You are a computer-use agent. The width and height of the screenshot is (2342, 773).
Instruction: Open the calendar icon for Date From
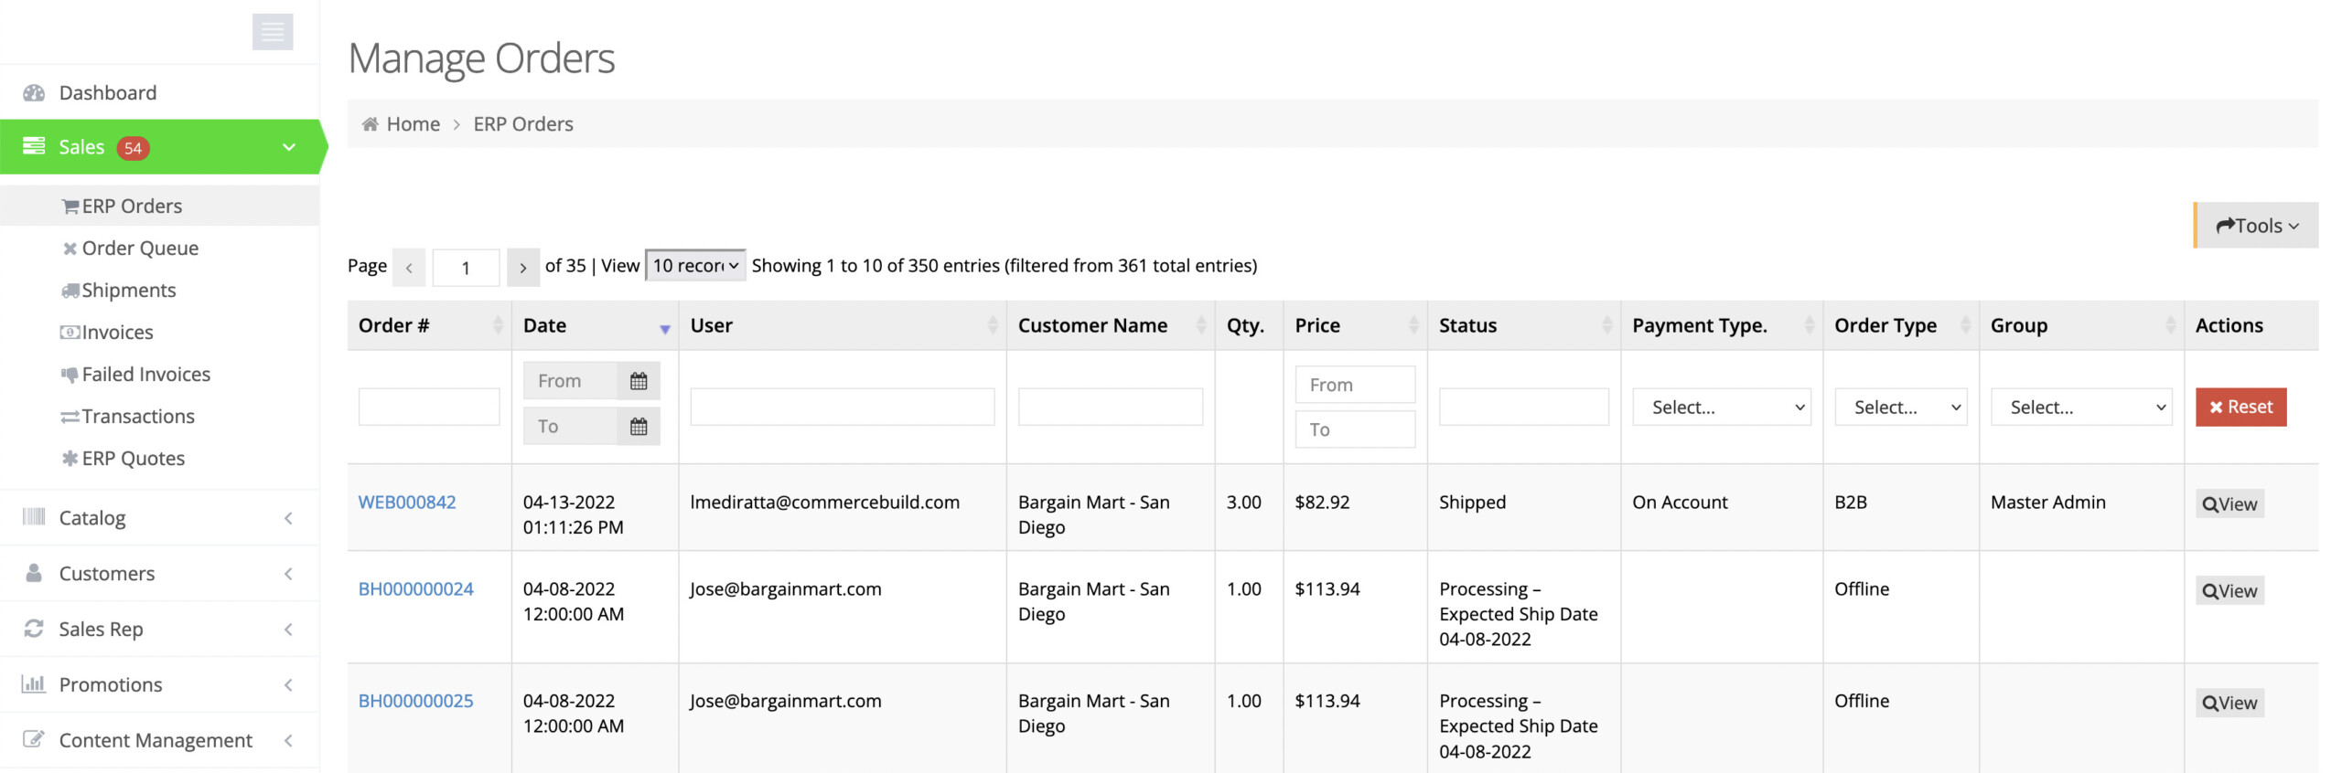(639, 381)
